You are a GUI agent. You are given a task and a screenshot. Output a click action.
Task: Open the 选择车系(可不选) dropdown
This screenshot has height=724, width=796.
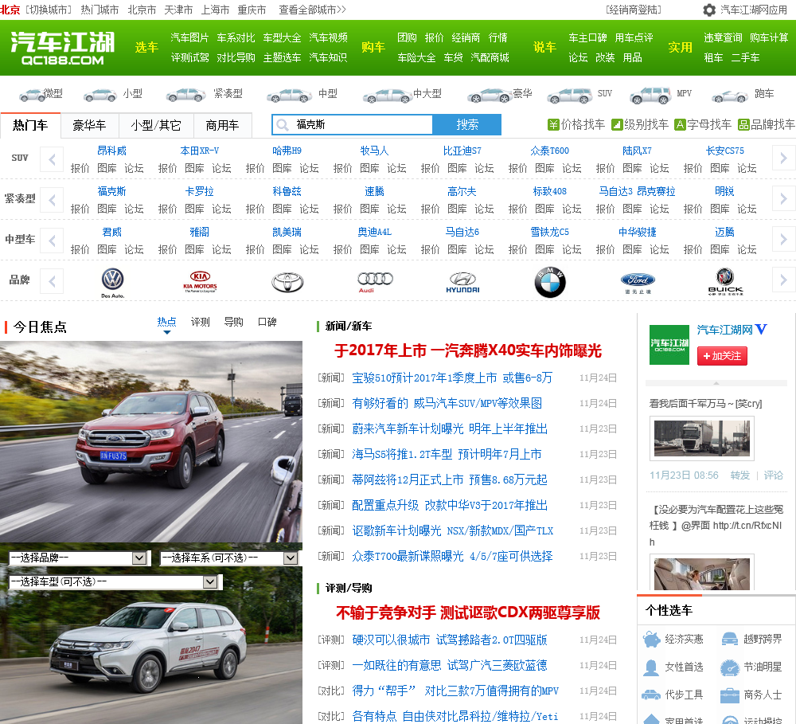click(x=229, y=558)
